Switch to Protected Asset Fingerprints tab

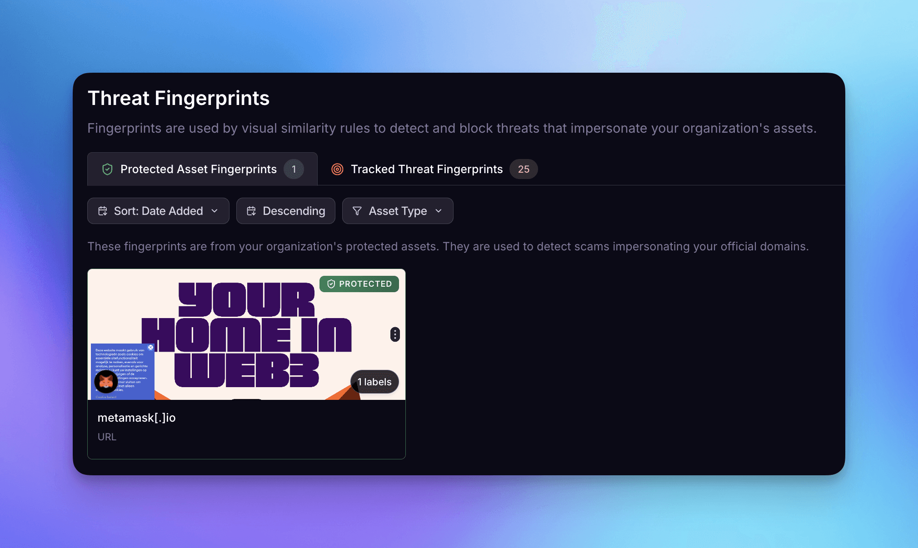(x=199, y=169)
